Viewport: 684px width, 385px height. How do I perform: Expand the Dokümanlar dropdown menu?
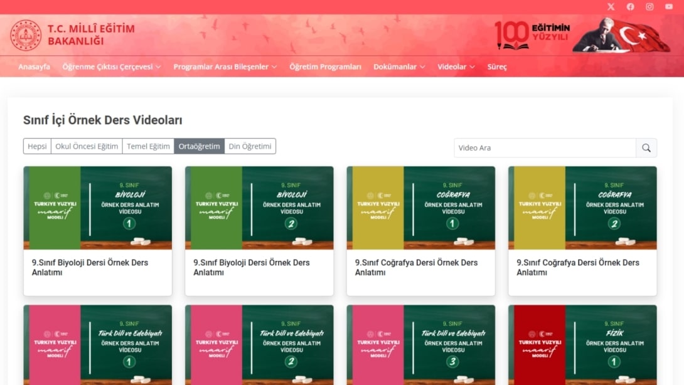pyautogui.click(x=399, y=66)
